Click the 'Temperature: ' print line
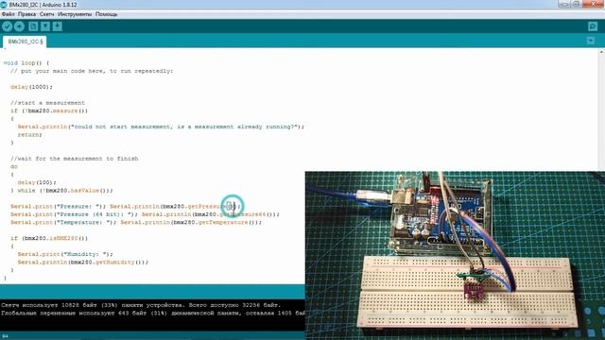This screenshot has width=605, height=340. [x=136, y=223]
